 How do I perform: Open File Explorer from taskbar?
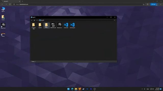[x=76, y=89]
